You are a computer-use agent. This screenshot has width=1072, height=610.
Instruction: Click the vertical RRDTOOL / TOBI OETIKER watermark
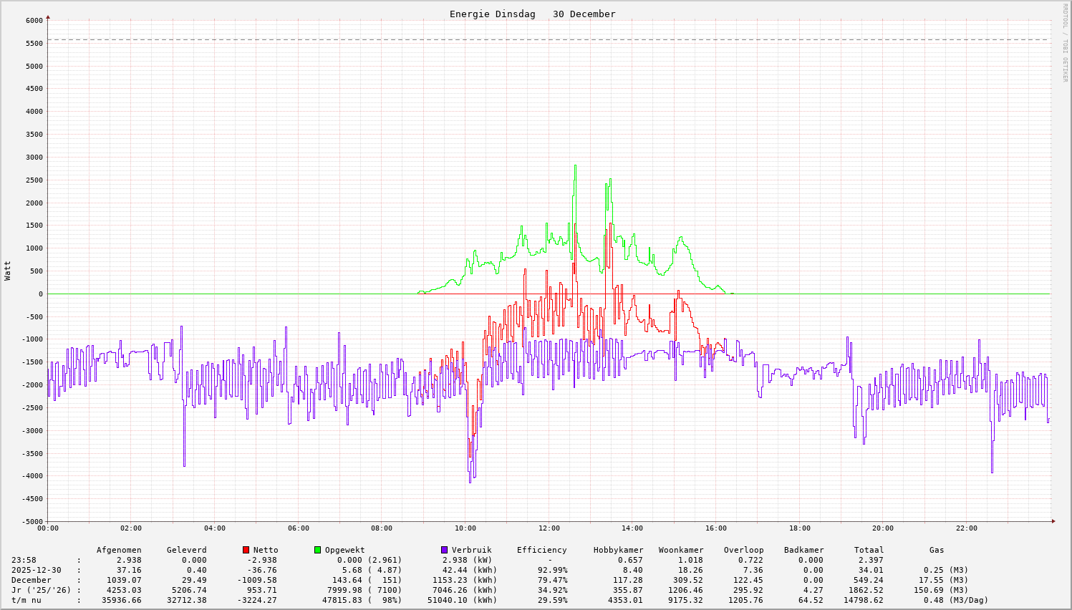tap(1065, 42)
